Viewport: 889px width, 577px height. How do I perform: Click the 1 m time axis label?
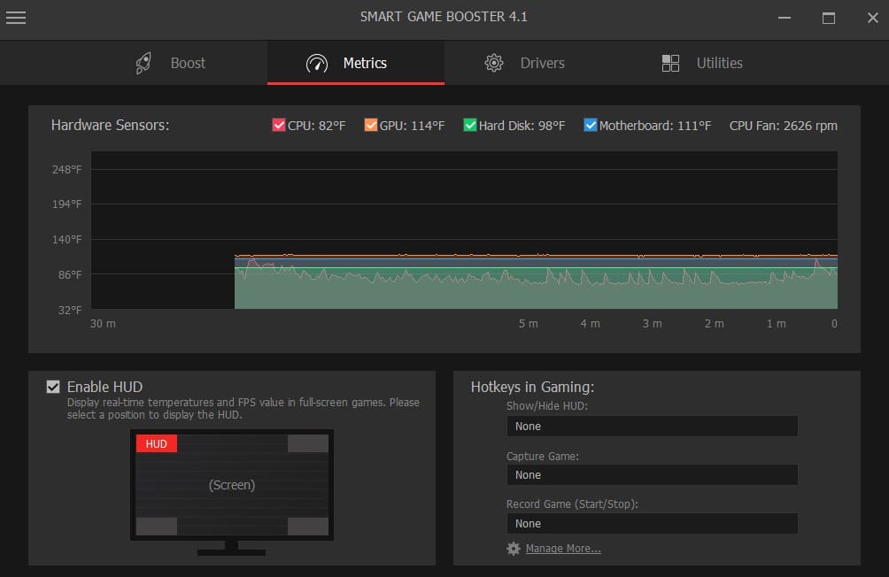click(777, 324)
